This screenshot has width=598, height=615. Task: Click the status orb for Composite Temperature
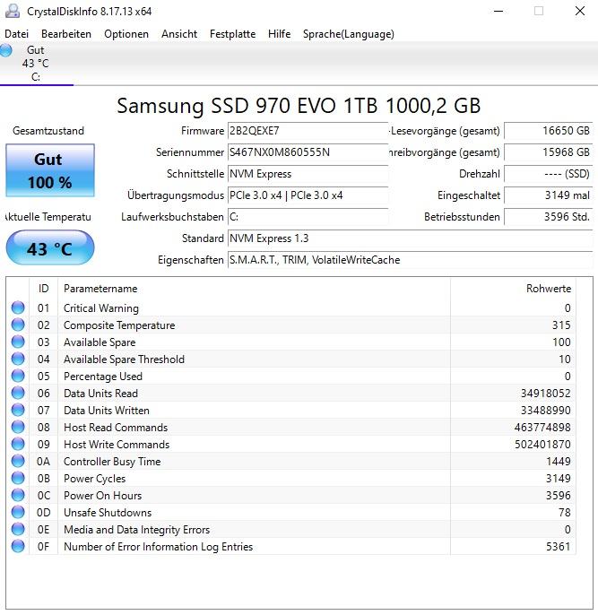pyautogui.click(x=18, y=325)
